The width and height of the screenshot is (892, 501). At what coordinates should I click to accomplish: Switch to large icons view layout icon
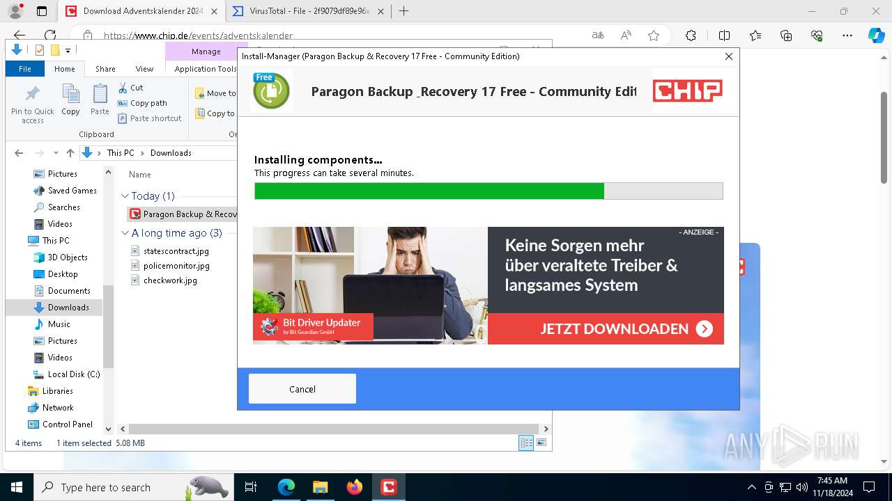coord(541,443)
